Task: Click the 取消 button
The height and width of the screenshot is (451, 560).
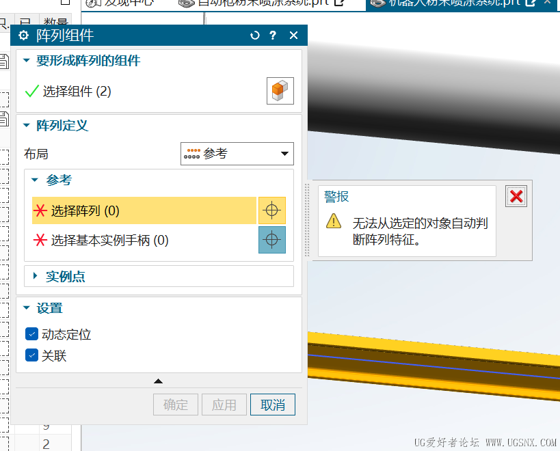Action: [272, 405]
